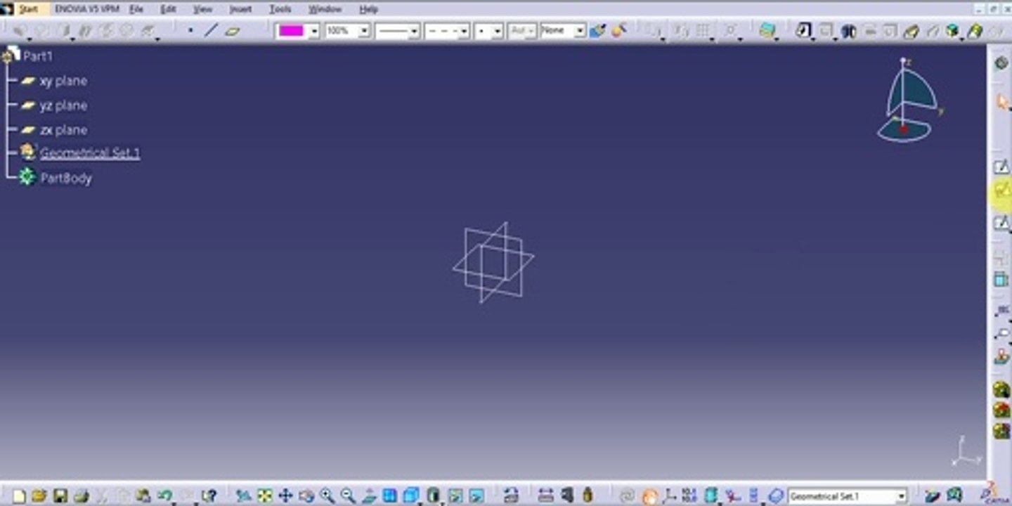Open the Window menu
Screen dimensions: 1012x506
[x=325, y=9]
